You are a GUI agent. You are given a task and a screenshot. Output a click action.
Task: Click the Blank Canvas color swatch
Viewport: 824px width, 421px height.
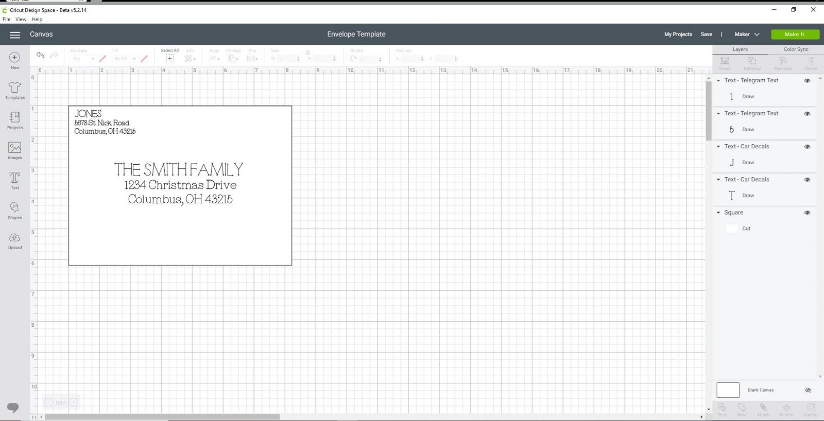[728, 390]
